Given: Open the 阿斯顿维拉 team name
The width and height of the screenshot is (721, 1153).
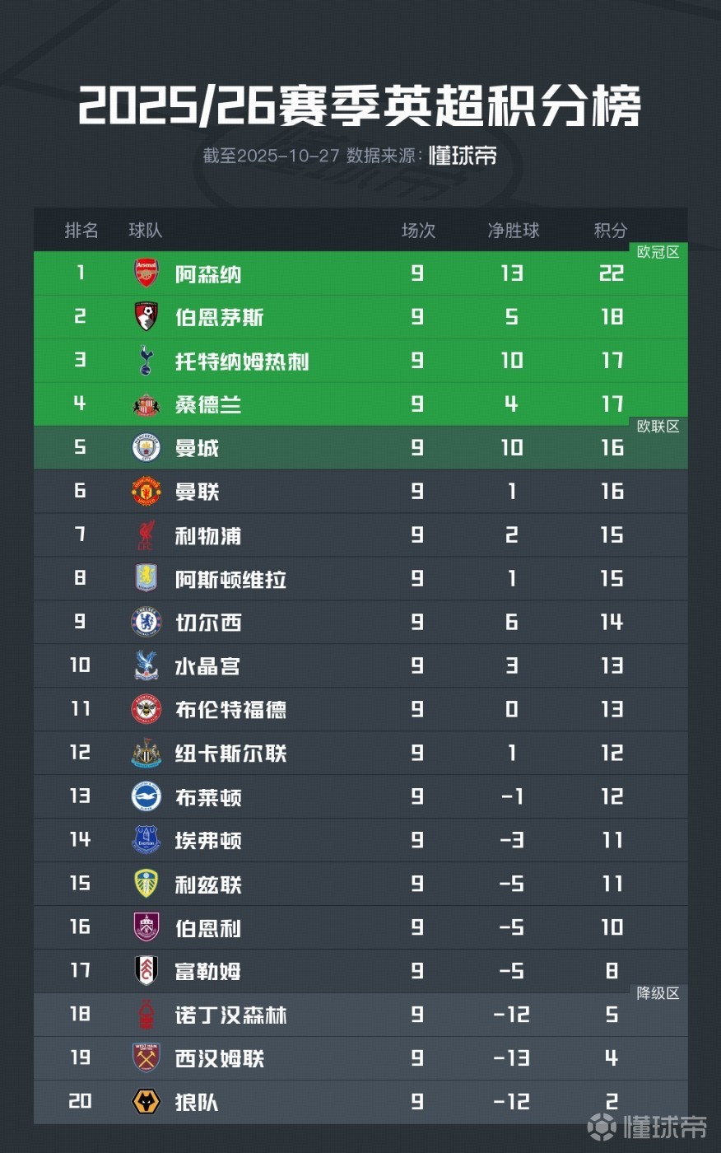Looking at the screenshot, I should coord(230,580).
